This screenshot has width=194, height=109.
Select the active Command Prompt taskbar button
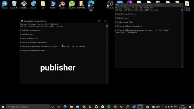coord(140,107)
